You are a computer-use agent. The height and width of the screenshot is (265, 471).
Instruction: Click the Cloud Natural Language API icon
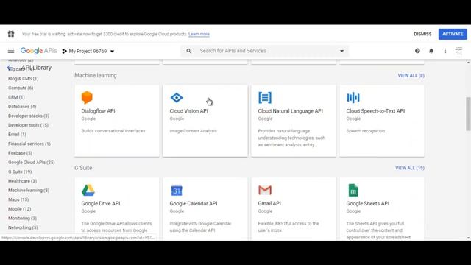(x=265, y=98)
